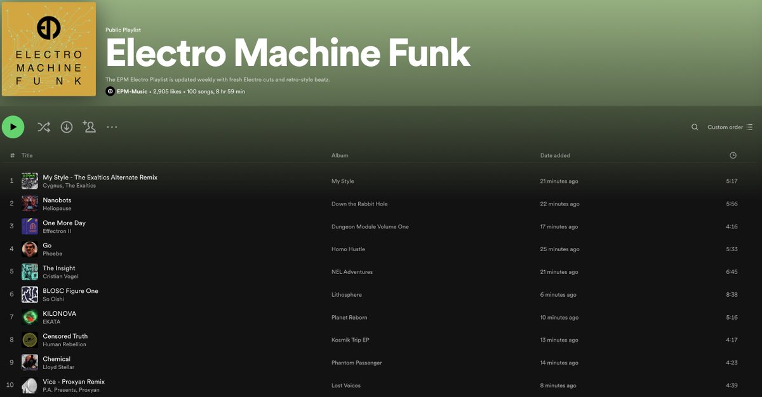Click the KILONOVA cover thumbnail
The height and width of the screenshot is (397, 762).
coord(30,317)
